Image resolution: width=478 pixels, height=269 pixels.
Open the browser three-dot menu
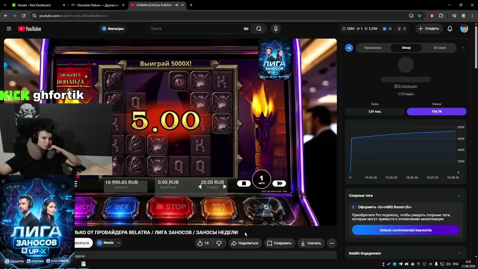[472, 16]
